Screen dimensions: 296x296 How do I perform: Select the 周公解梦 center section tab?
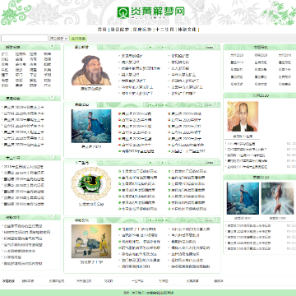click(x=81, y=47)
